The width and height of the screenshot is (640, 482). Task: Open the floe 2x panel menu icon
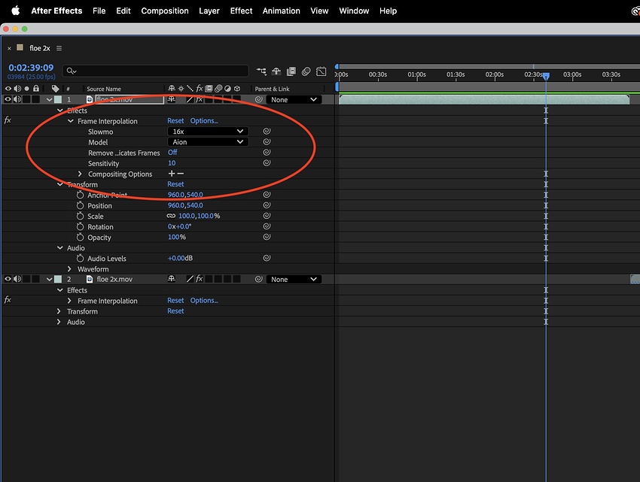59,48
